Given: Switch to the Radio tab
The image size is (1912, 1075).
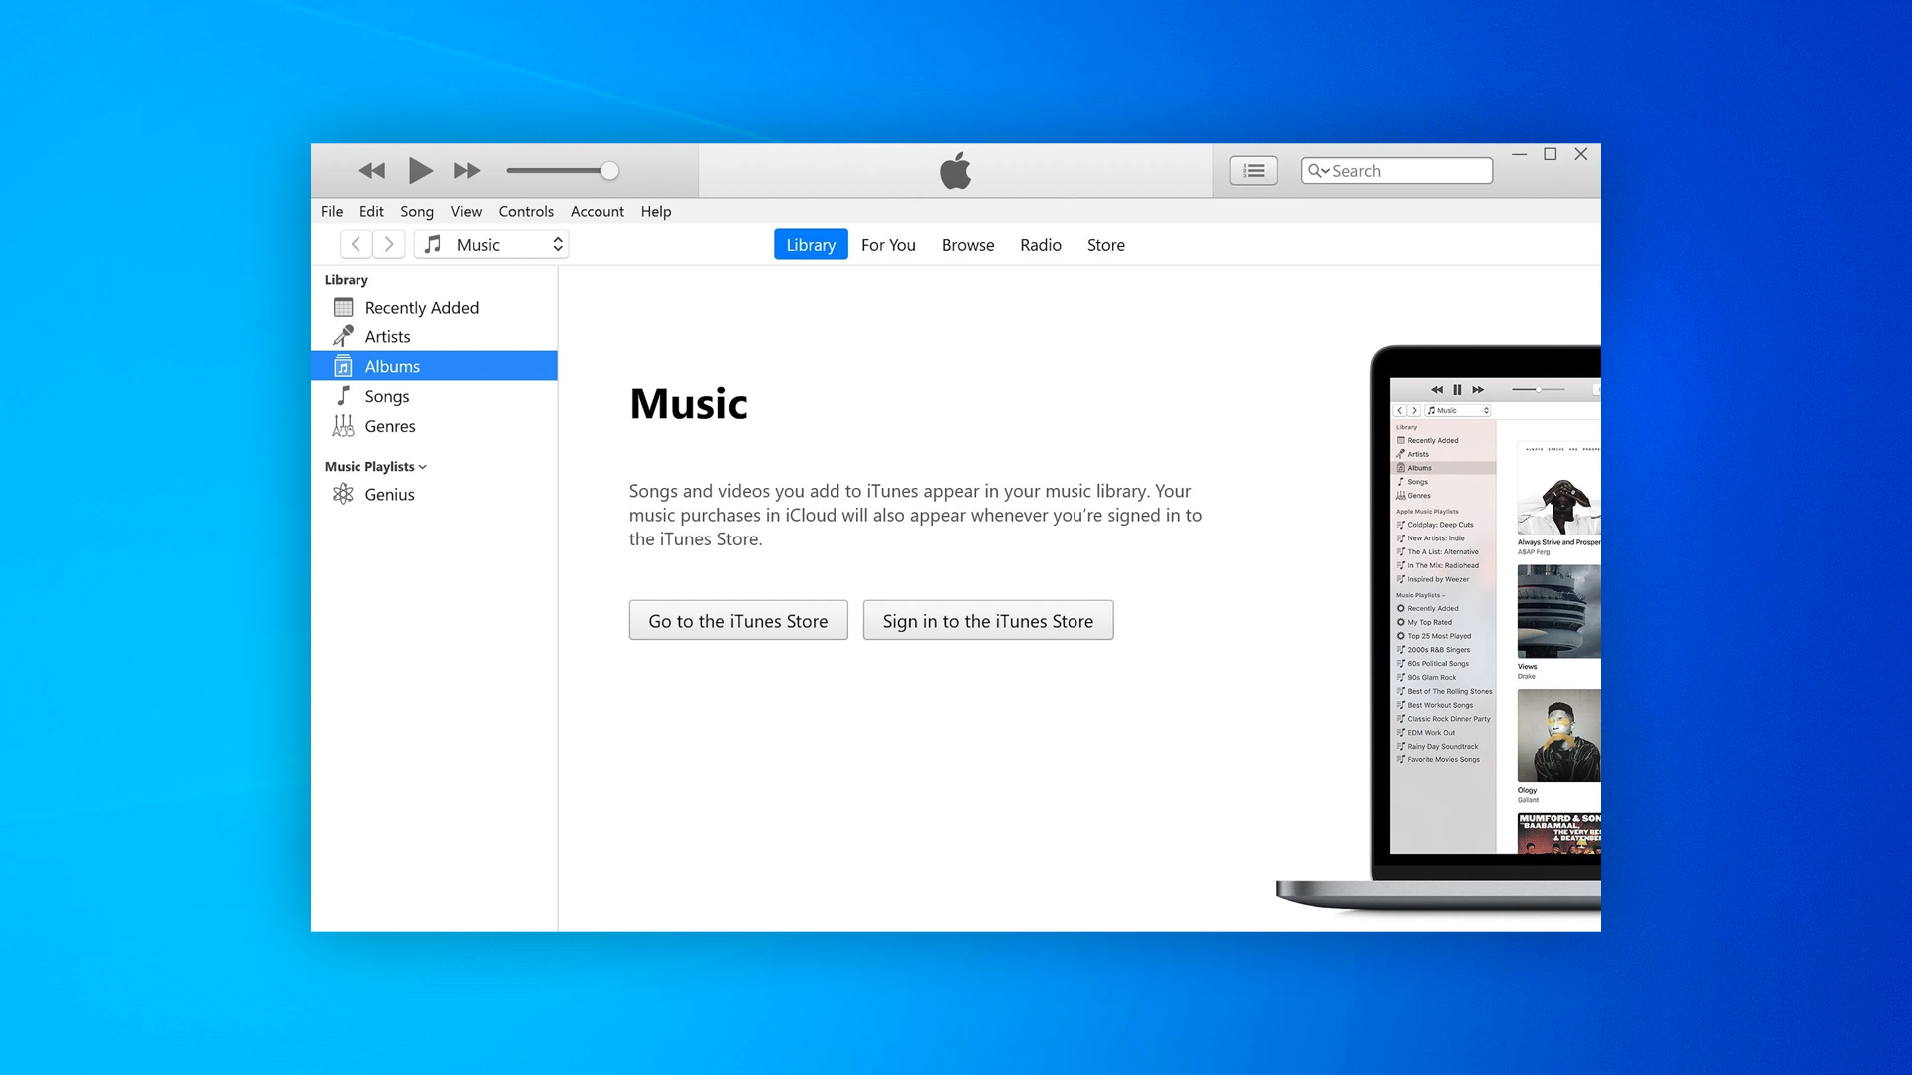Looking at the screenshot, I should click(1040, 244).
